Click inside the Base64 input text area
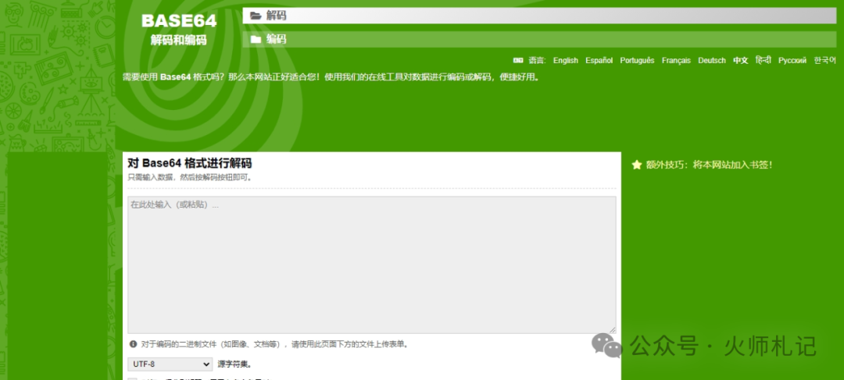Image resolution: width=844 pixels, height=380 pixels. [371, 265]
